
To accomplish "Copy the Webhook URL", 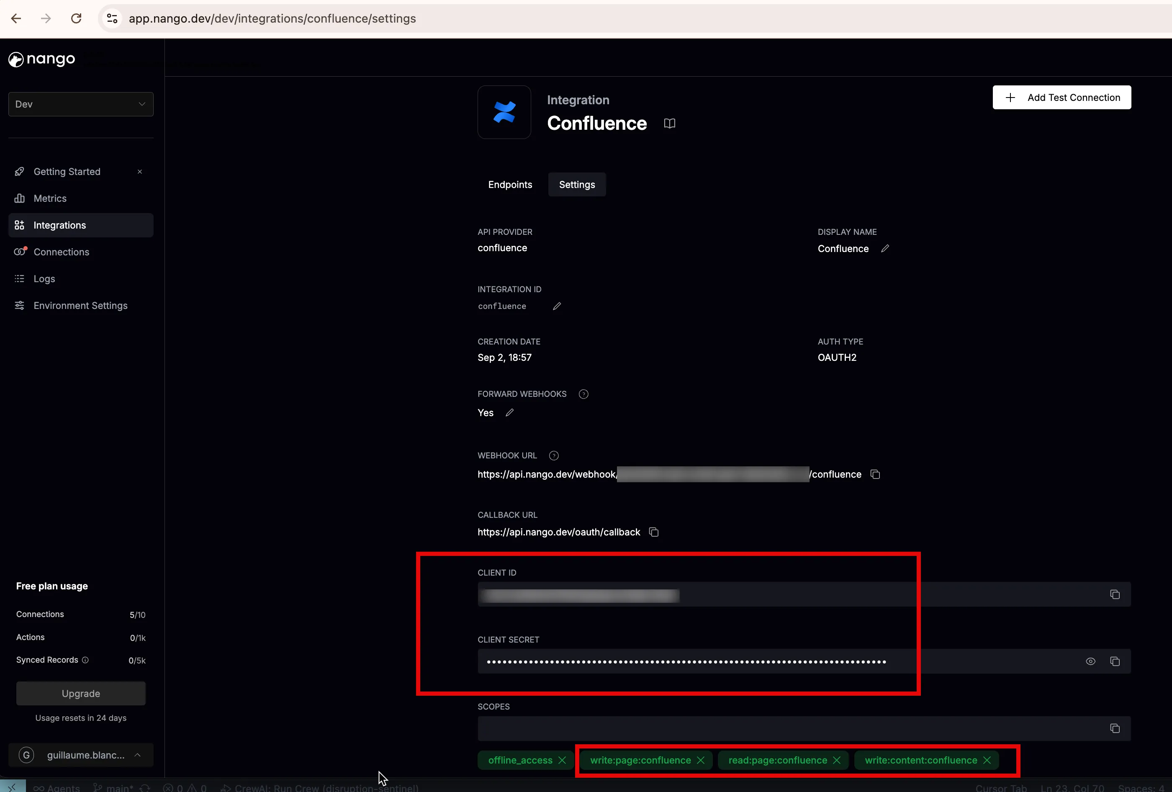I will [875, 474].
